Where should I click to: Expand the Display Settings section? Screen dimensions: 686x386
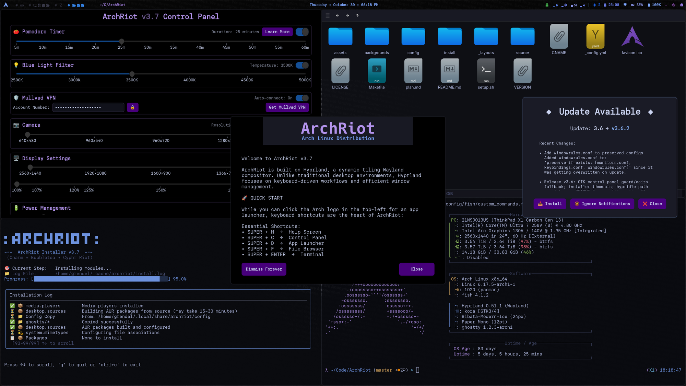coord(47,158)
